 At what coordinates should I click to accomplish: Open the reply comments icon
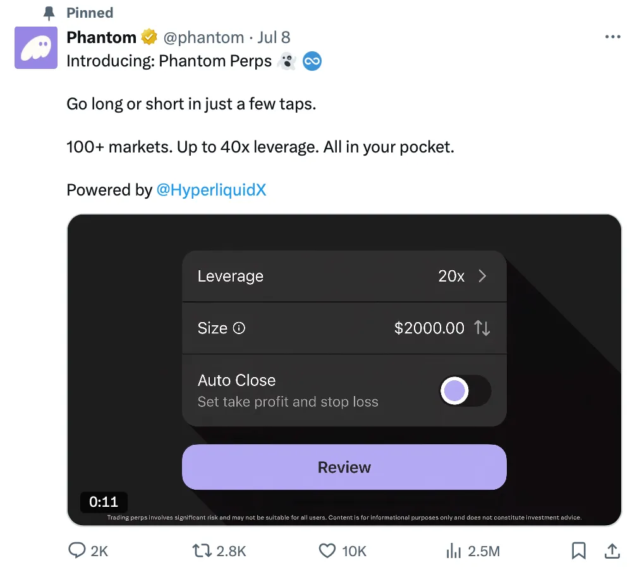77,550
